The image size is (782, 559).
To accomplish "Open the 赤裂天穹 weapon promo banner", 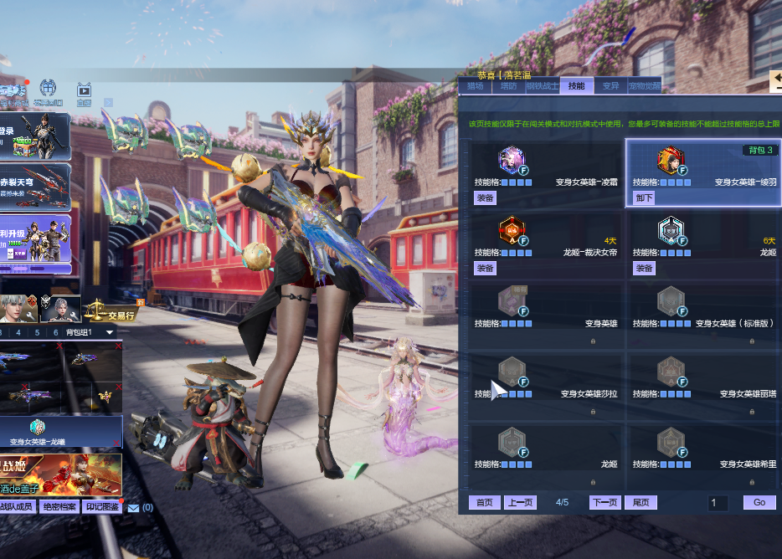I will tap(35, 186).
